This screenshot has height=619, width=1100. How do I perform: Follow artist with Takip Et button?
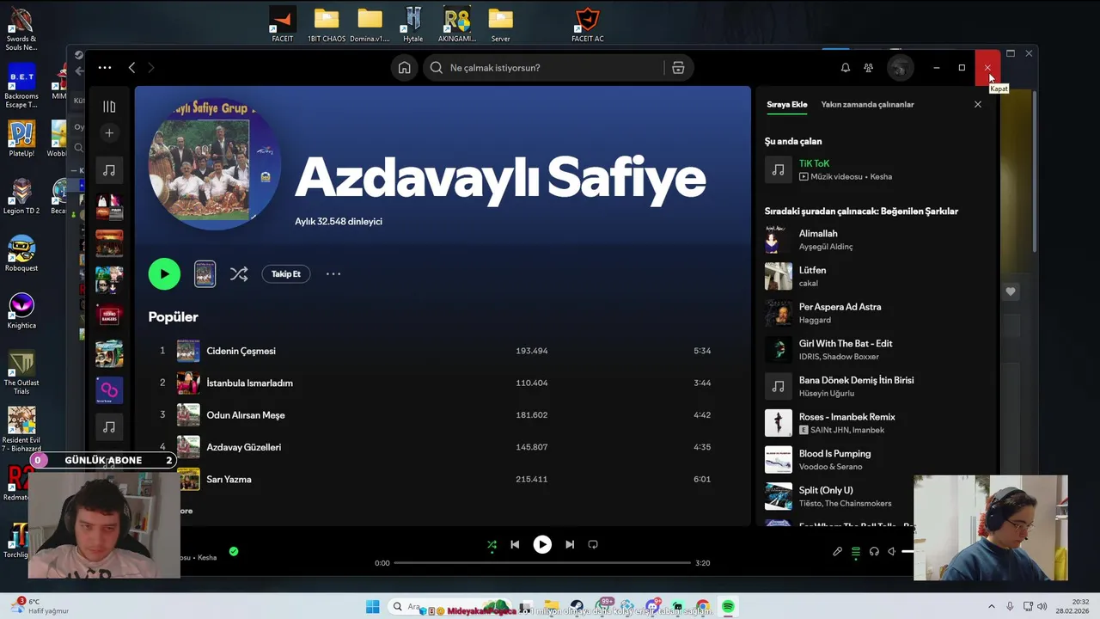286,274
